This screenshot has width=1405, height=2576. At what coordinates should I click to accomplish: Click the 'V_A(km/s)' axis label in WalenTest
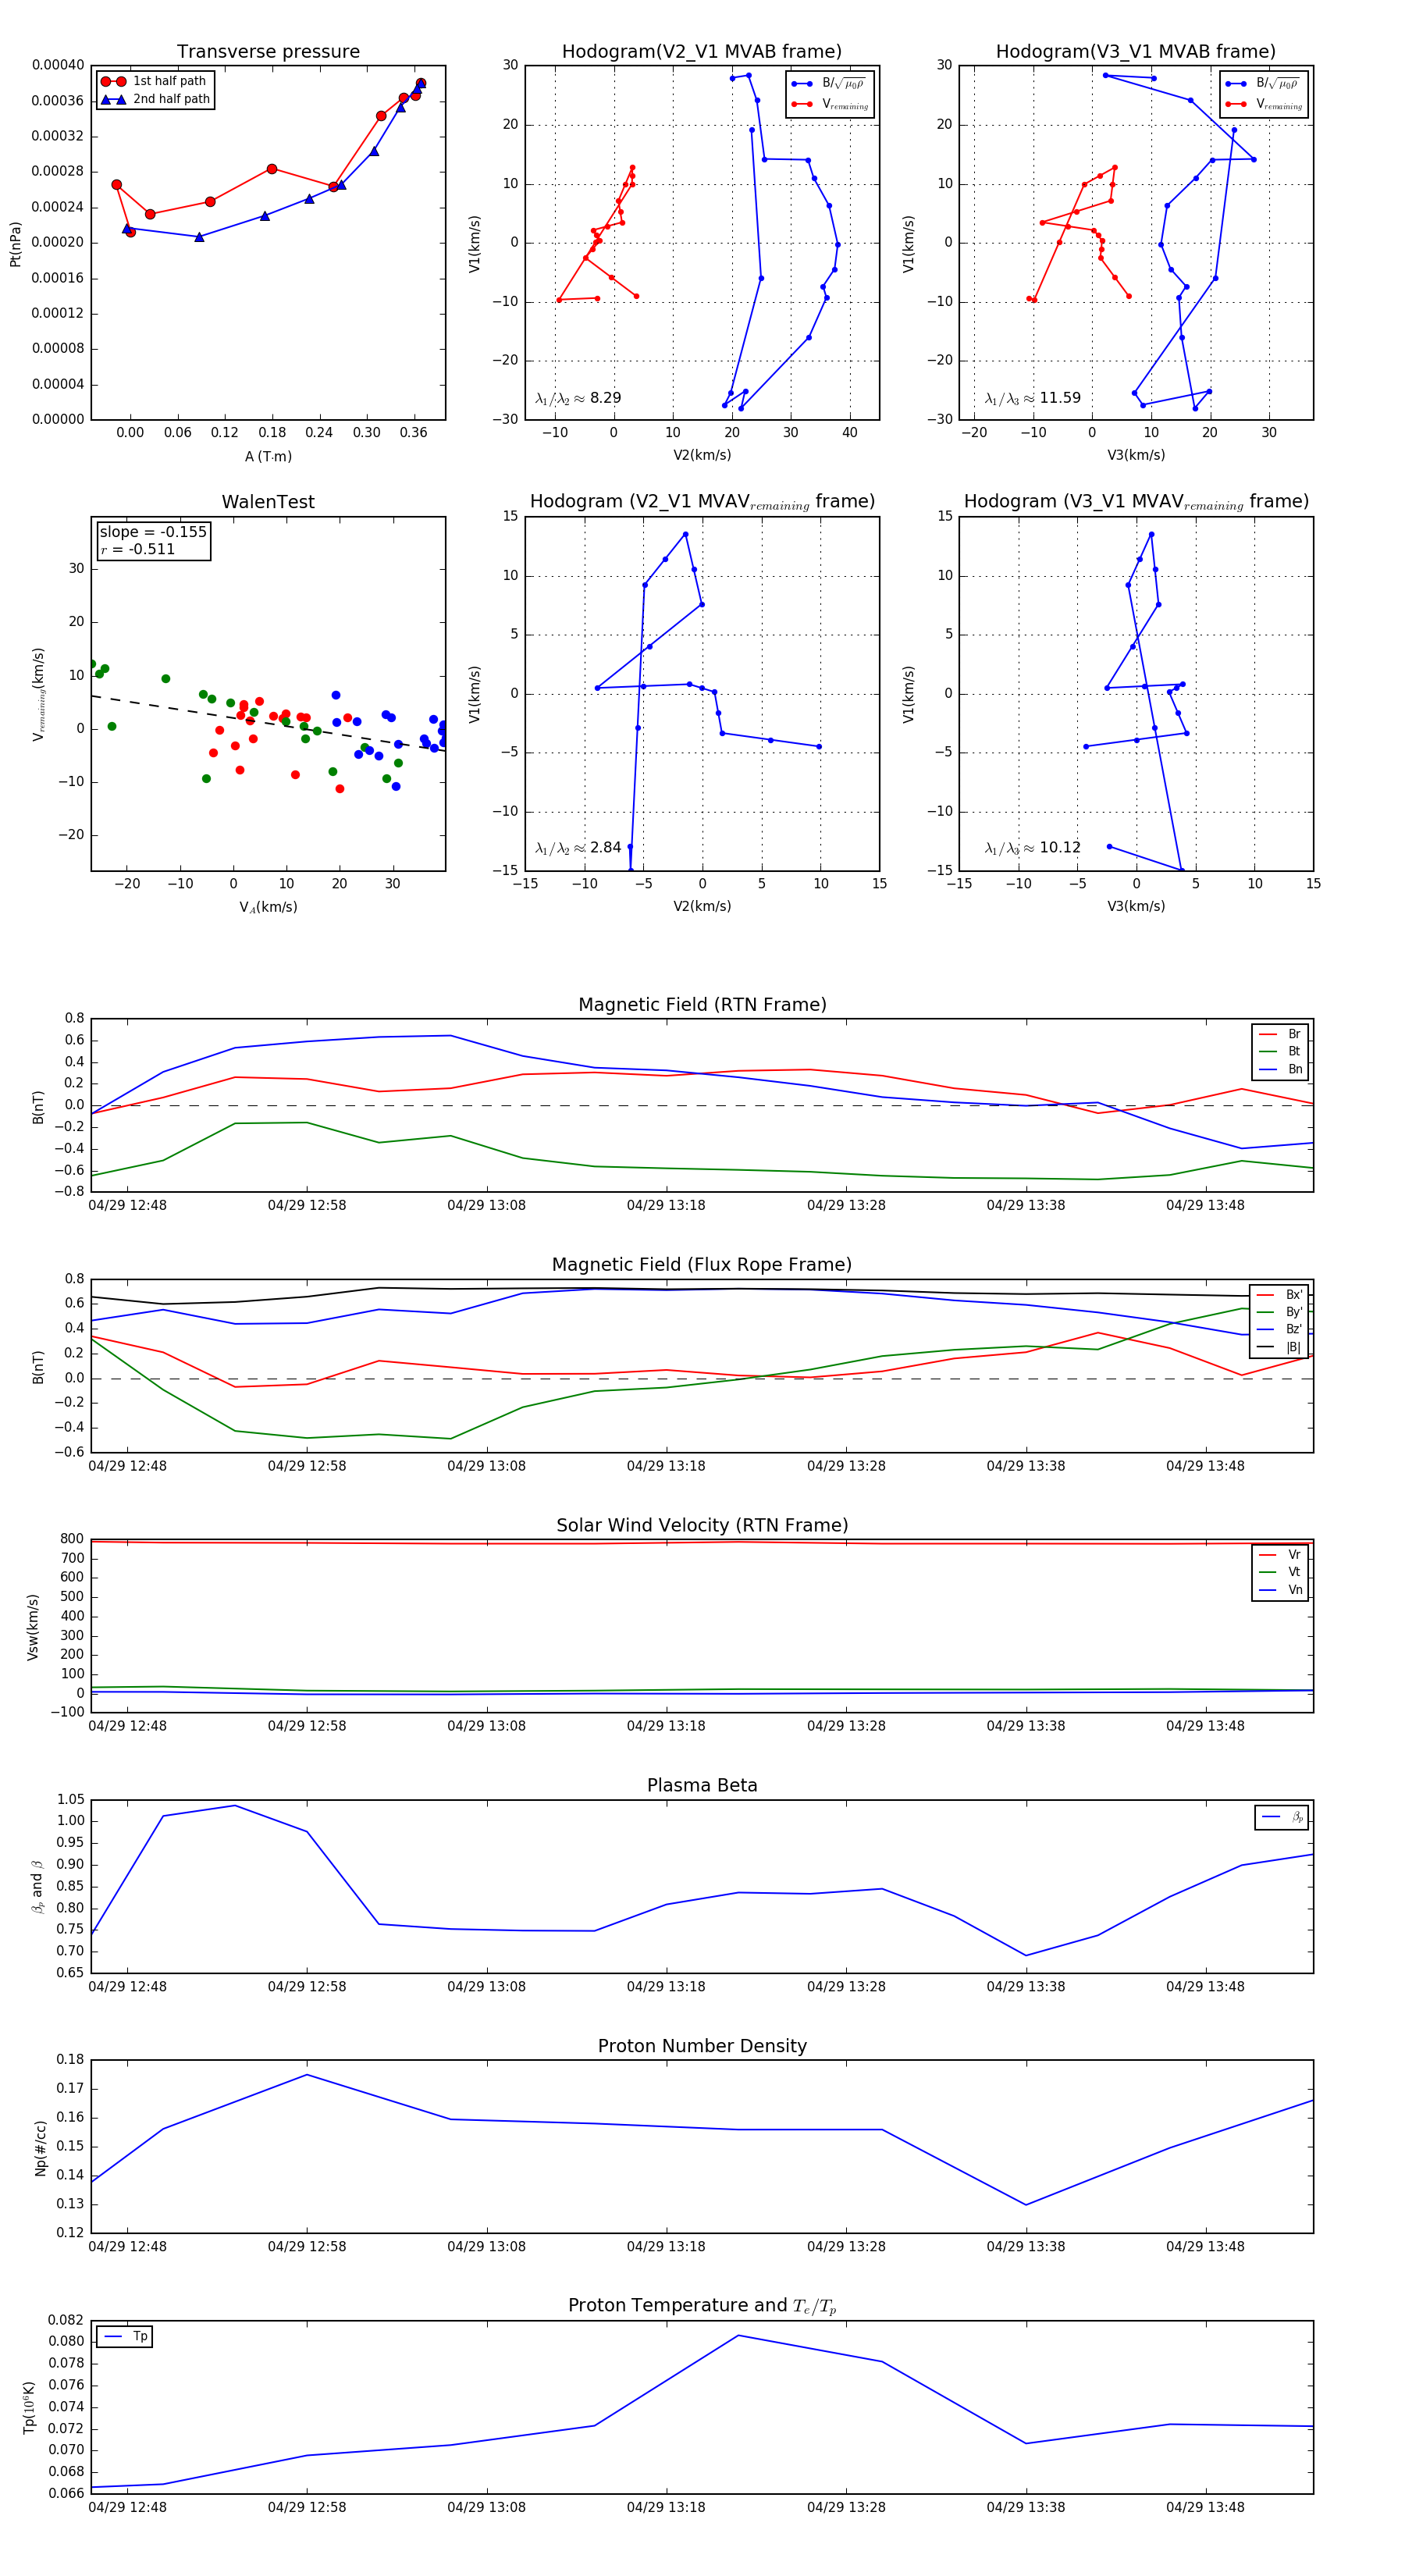point(268,907)
